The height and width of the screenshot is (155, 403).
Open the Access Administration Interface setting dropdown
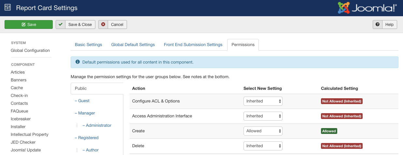tap(263, 116)
